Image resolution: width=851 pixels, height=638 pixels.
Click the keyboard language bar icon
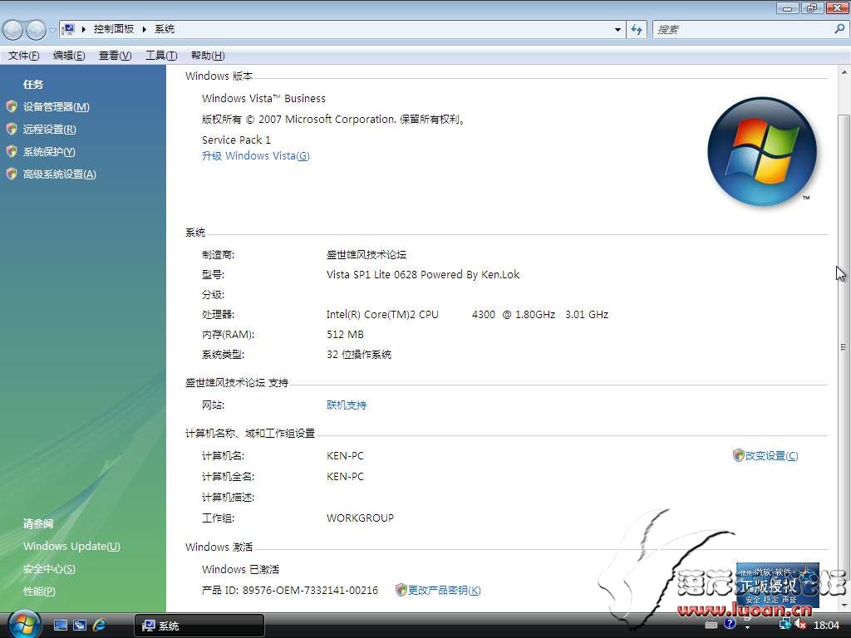[711, 625]
